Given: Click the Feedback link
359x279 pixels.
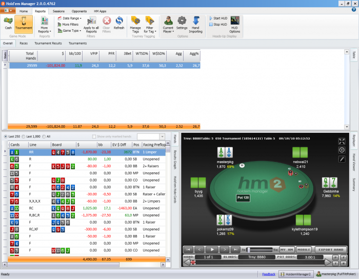Looking at the screenshot, I should click(269, 274).
